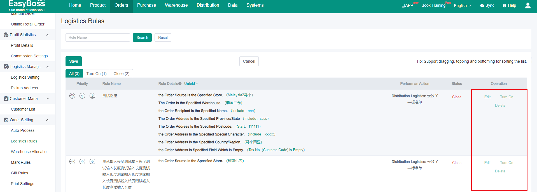Click the Rule Details help question icon

pyautogui.click(x=180, y=84)
